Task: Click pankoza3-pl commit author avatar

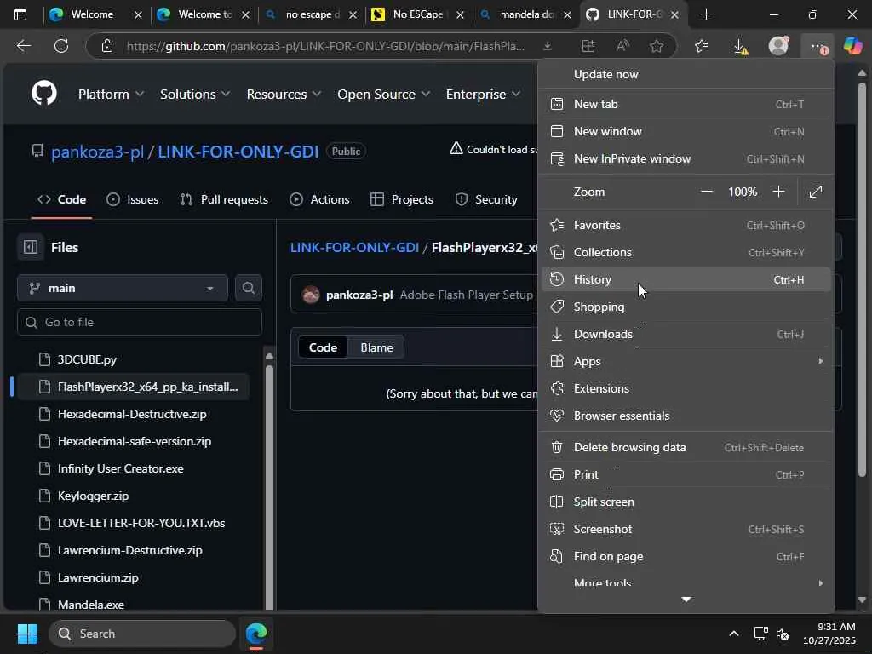Action: (310, 294)
